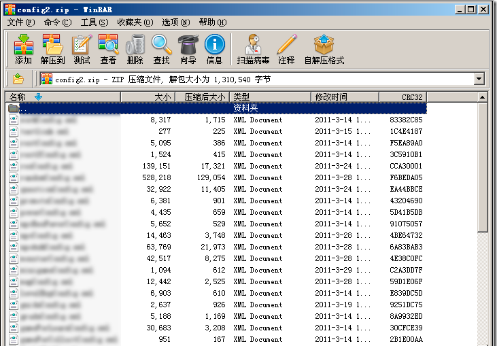The width and height of the screenshot is (497, 346).
Task: Click XML file icon in row 139,151
Action: pos(14,166)
